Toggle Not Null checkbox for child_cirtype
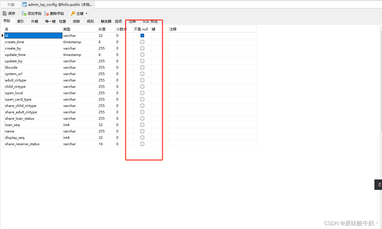Screen dimensions: 382x229 [x=142, y=86]
